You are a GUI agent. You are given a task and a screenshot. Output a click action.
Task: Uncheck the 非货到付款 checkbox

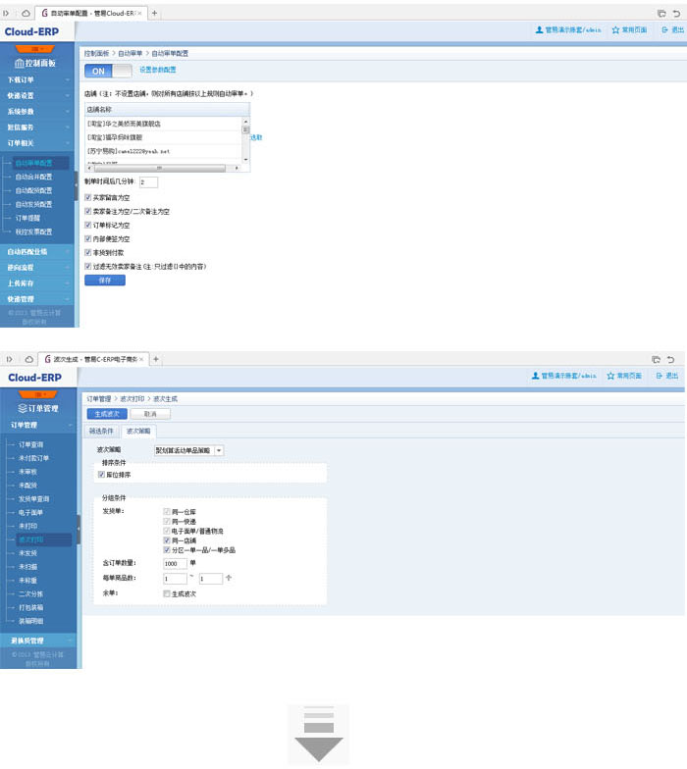[88, 252]
